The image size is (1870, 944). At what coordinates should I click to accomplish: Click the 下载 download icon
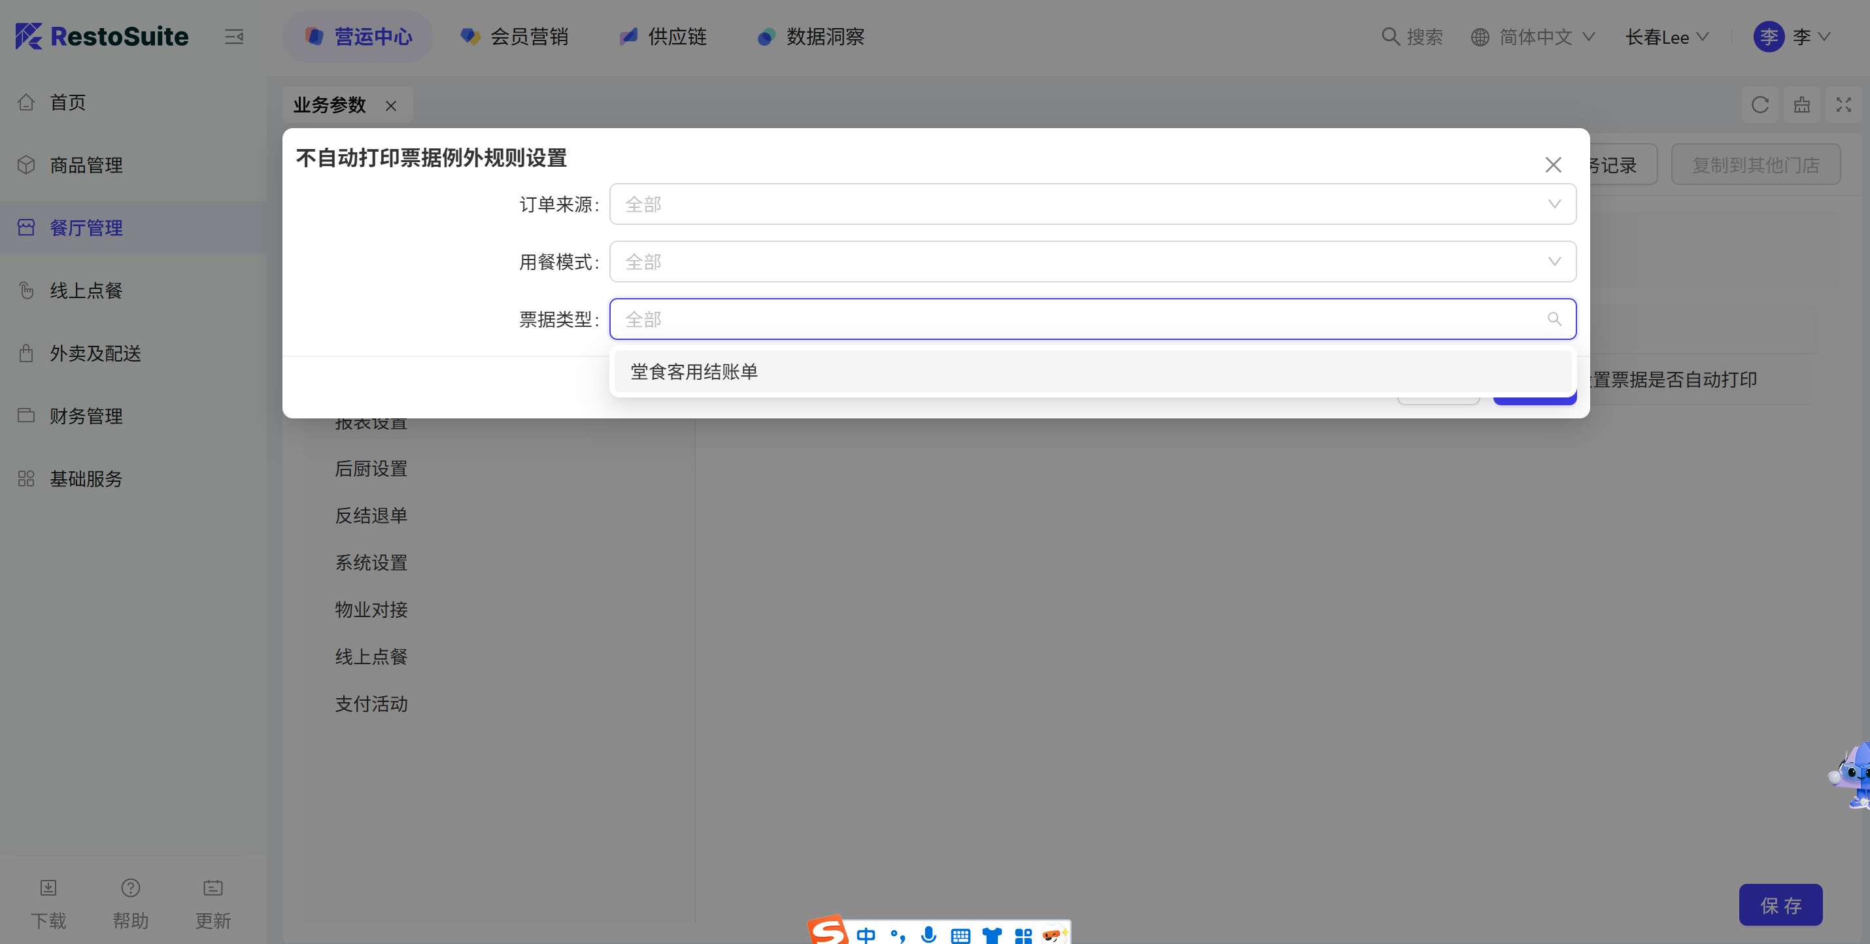48,888
